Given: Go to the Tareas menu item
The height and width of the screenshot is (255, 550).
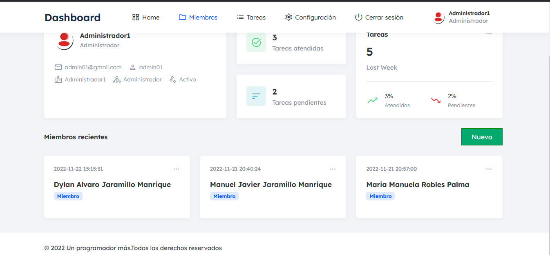Looking at the screenshot, I should (256, 18).
